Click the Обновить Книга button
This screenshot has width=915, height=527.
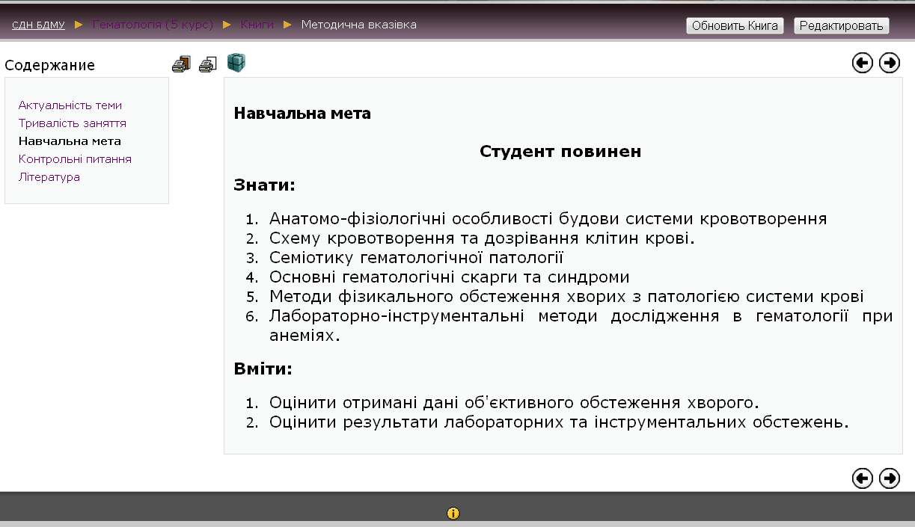(x=735, y=25)
